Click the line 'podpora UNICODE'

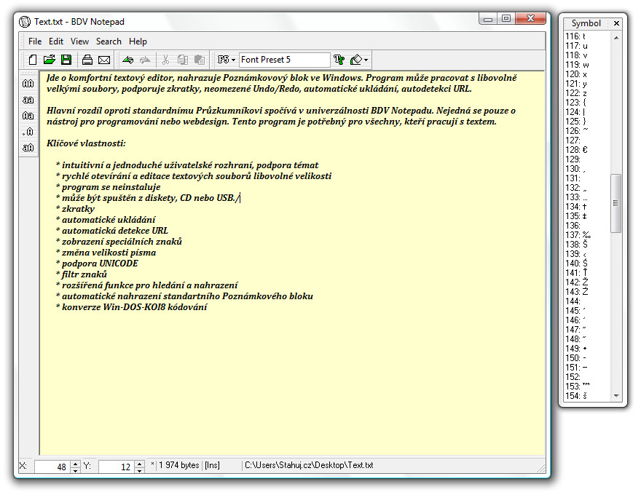[x=100, y=264]
